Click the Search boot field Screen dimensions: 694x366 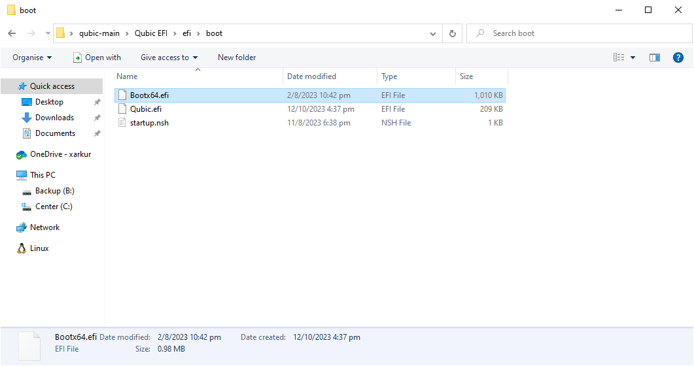(579, 33)
